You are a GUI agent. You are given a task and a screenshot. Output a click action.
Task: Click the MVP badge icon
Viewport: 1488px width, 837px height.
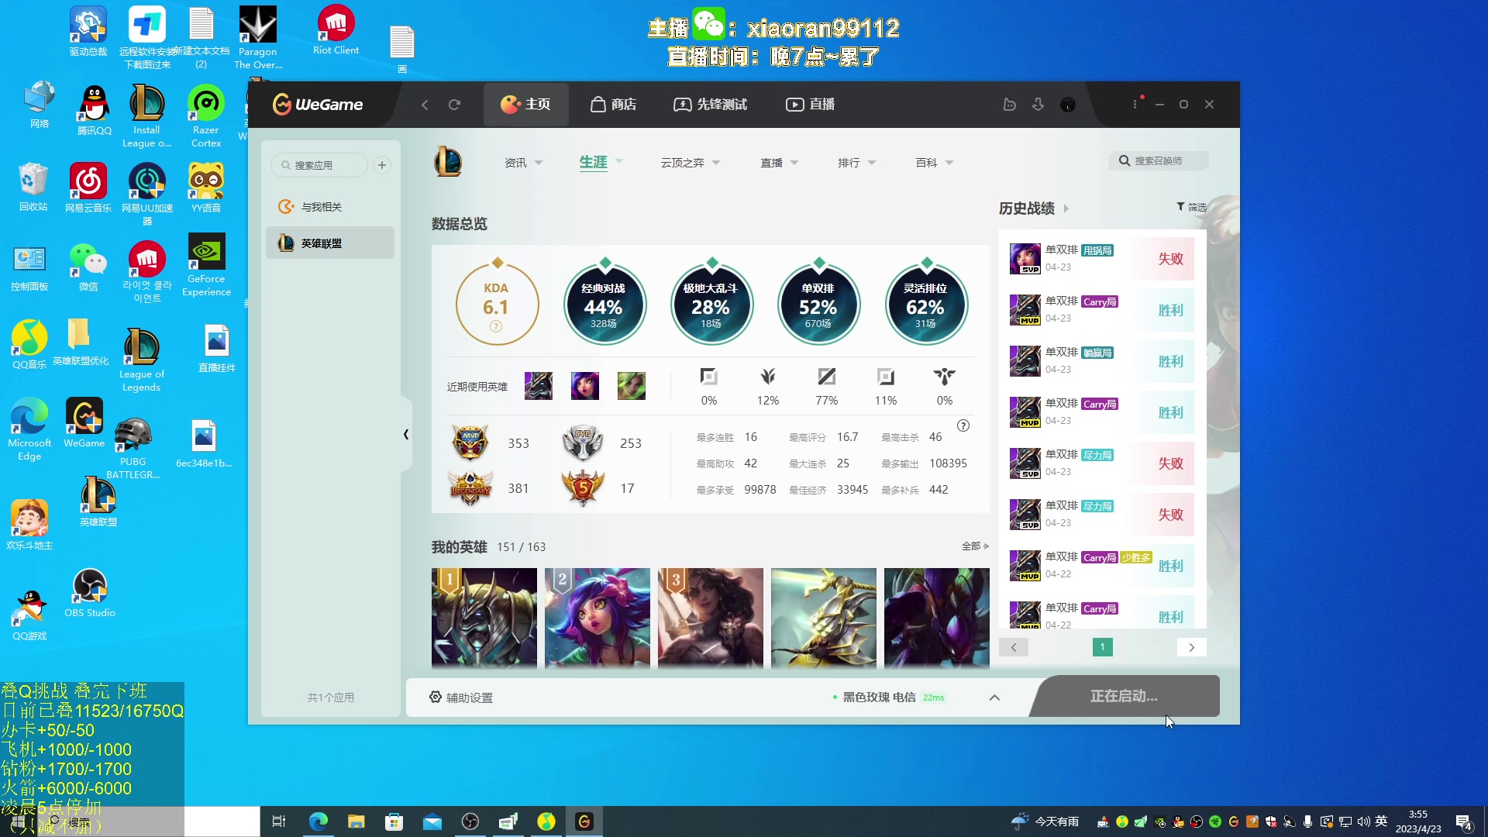coord(470,443)
